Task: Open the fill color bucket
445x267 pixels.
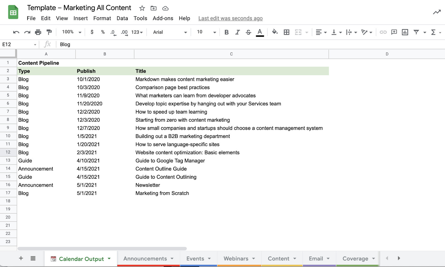Action: 275,32
